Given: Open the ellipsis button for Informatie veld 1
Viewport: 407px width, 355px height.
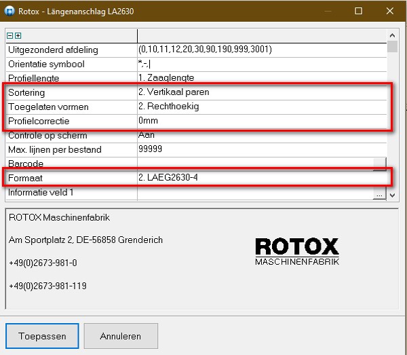Looking at the screenshot, I should tap(379, 194).
